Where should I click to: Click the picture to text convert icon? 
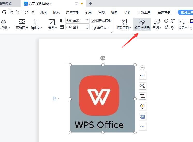pos(142,116)
